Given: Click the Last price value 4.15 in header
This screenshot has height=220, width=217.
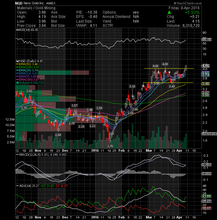Looking at the screenshot, I should (x=196, y=21).
